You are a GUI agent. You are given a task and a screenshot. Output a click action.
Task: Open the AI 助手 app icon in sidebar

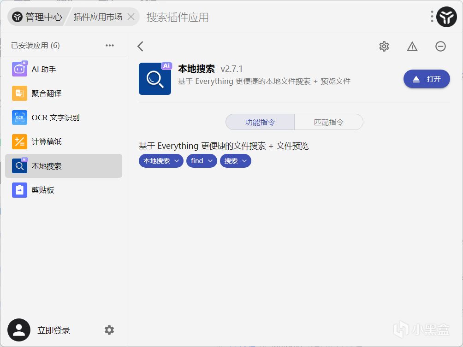click(19, 69)
